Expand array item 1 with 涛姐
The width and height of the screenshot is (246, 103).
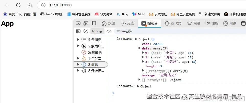click(x=143, y=57)
